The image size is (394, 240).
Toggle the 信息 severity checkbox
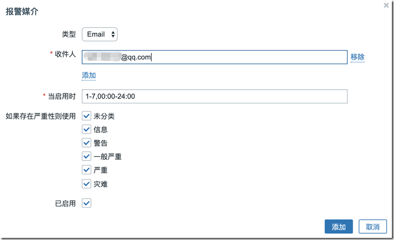click(x=87, y=129)
